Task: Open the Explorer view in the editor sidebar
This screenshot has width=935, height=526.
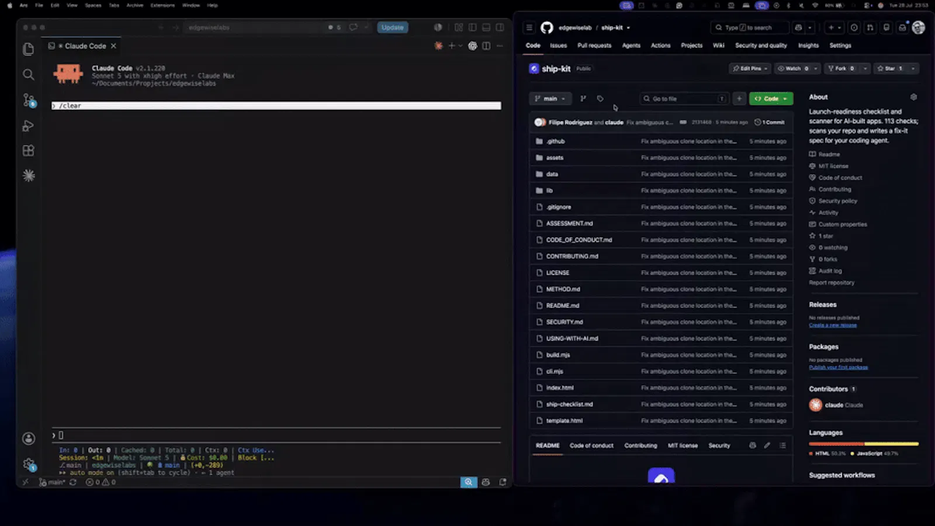Action: (28, 50)
